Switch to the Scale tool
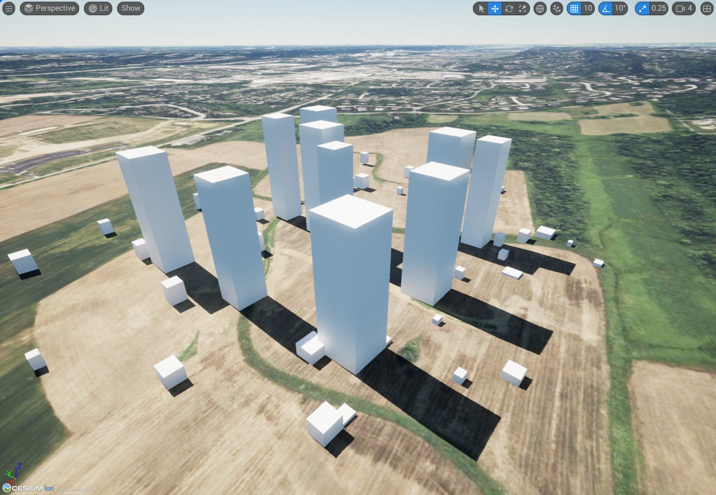This screenshot has width=716, height=495. tap(521, 9)
